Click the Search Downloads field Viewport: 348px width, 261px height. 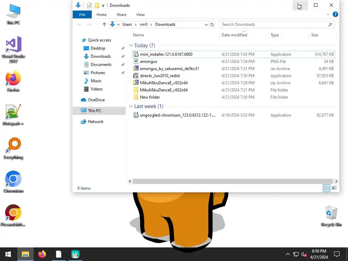click(277, 24)
